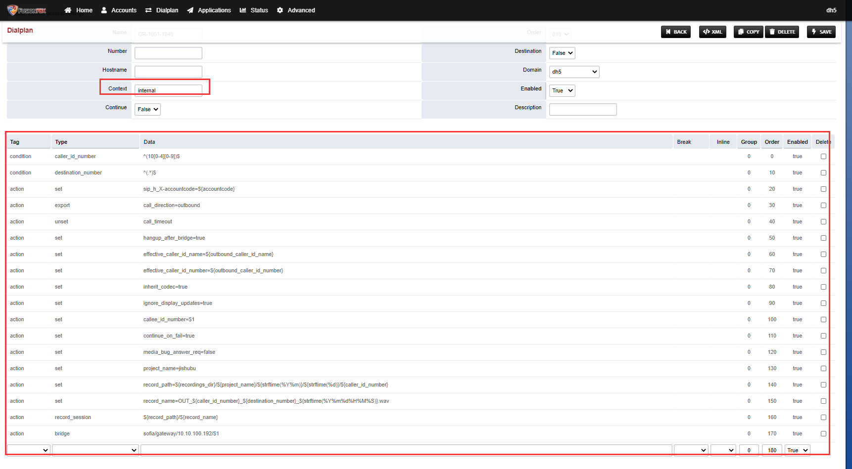Check delete for continue_on_fail=true row
852x469 pixels.
coord(823,336)
